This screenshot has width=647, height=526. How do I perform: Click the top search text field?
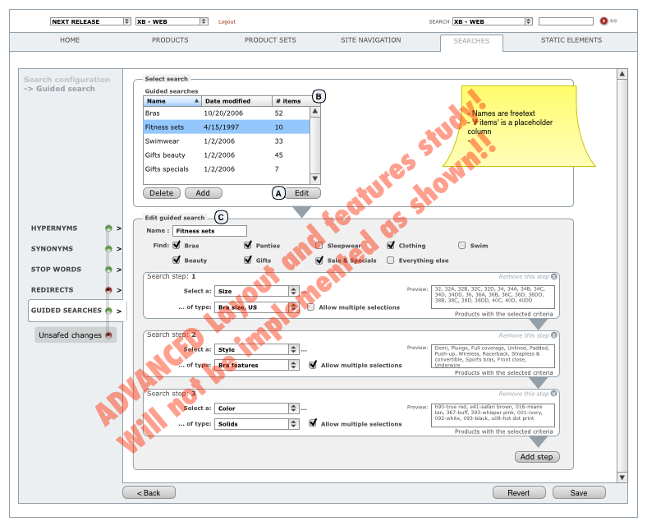coord(566,21)
